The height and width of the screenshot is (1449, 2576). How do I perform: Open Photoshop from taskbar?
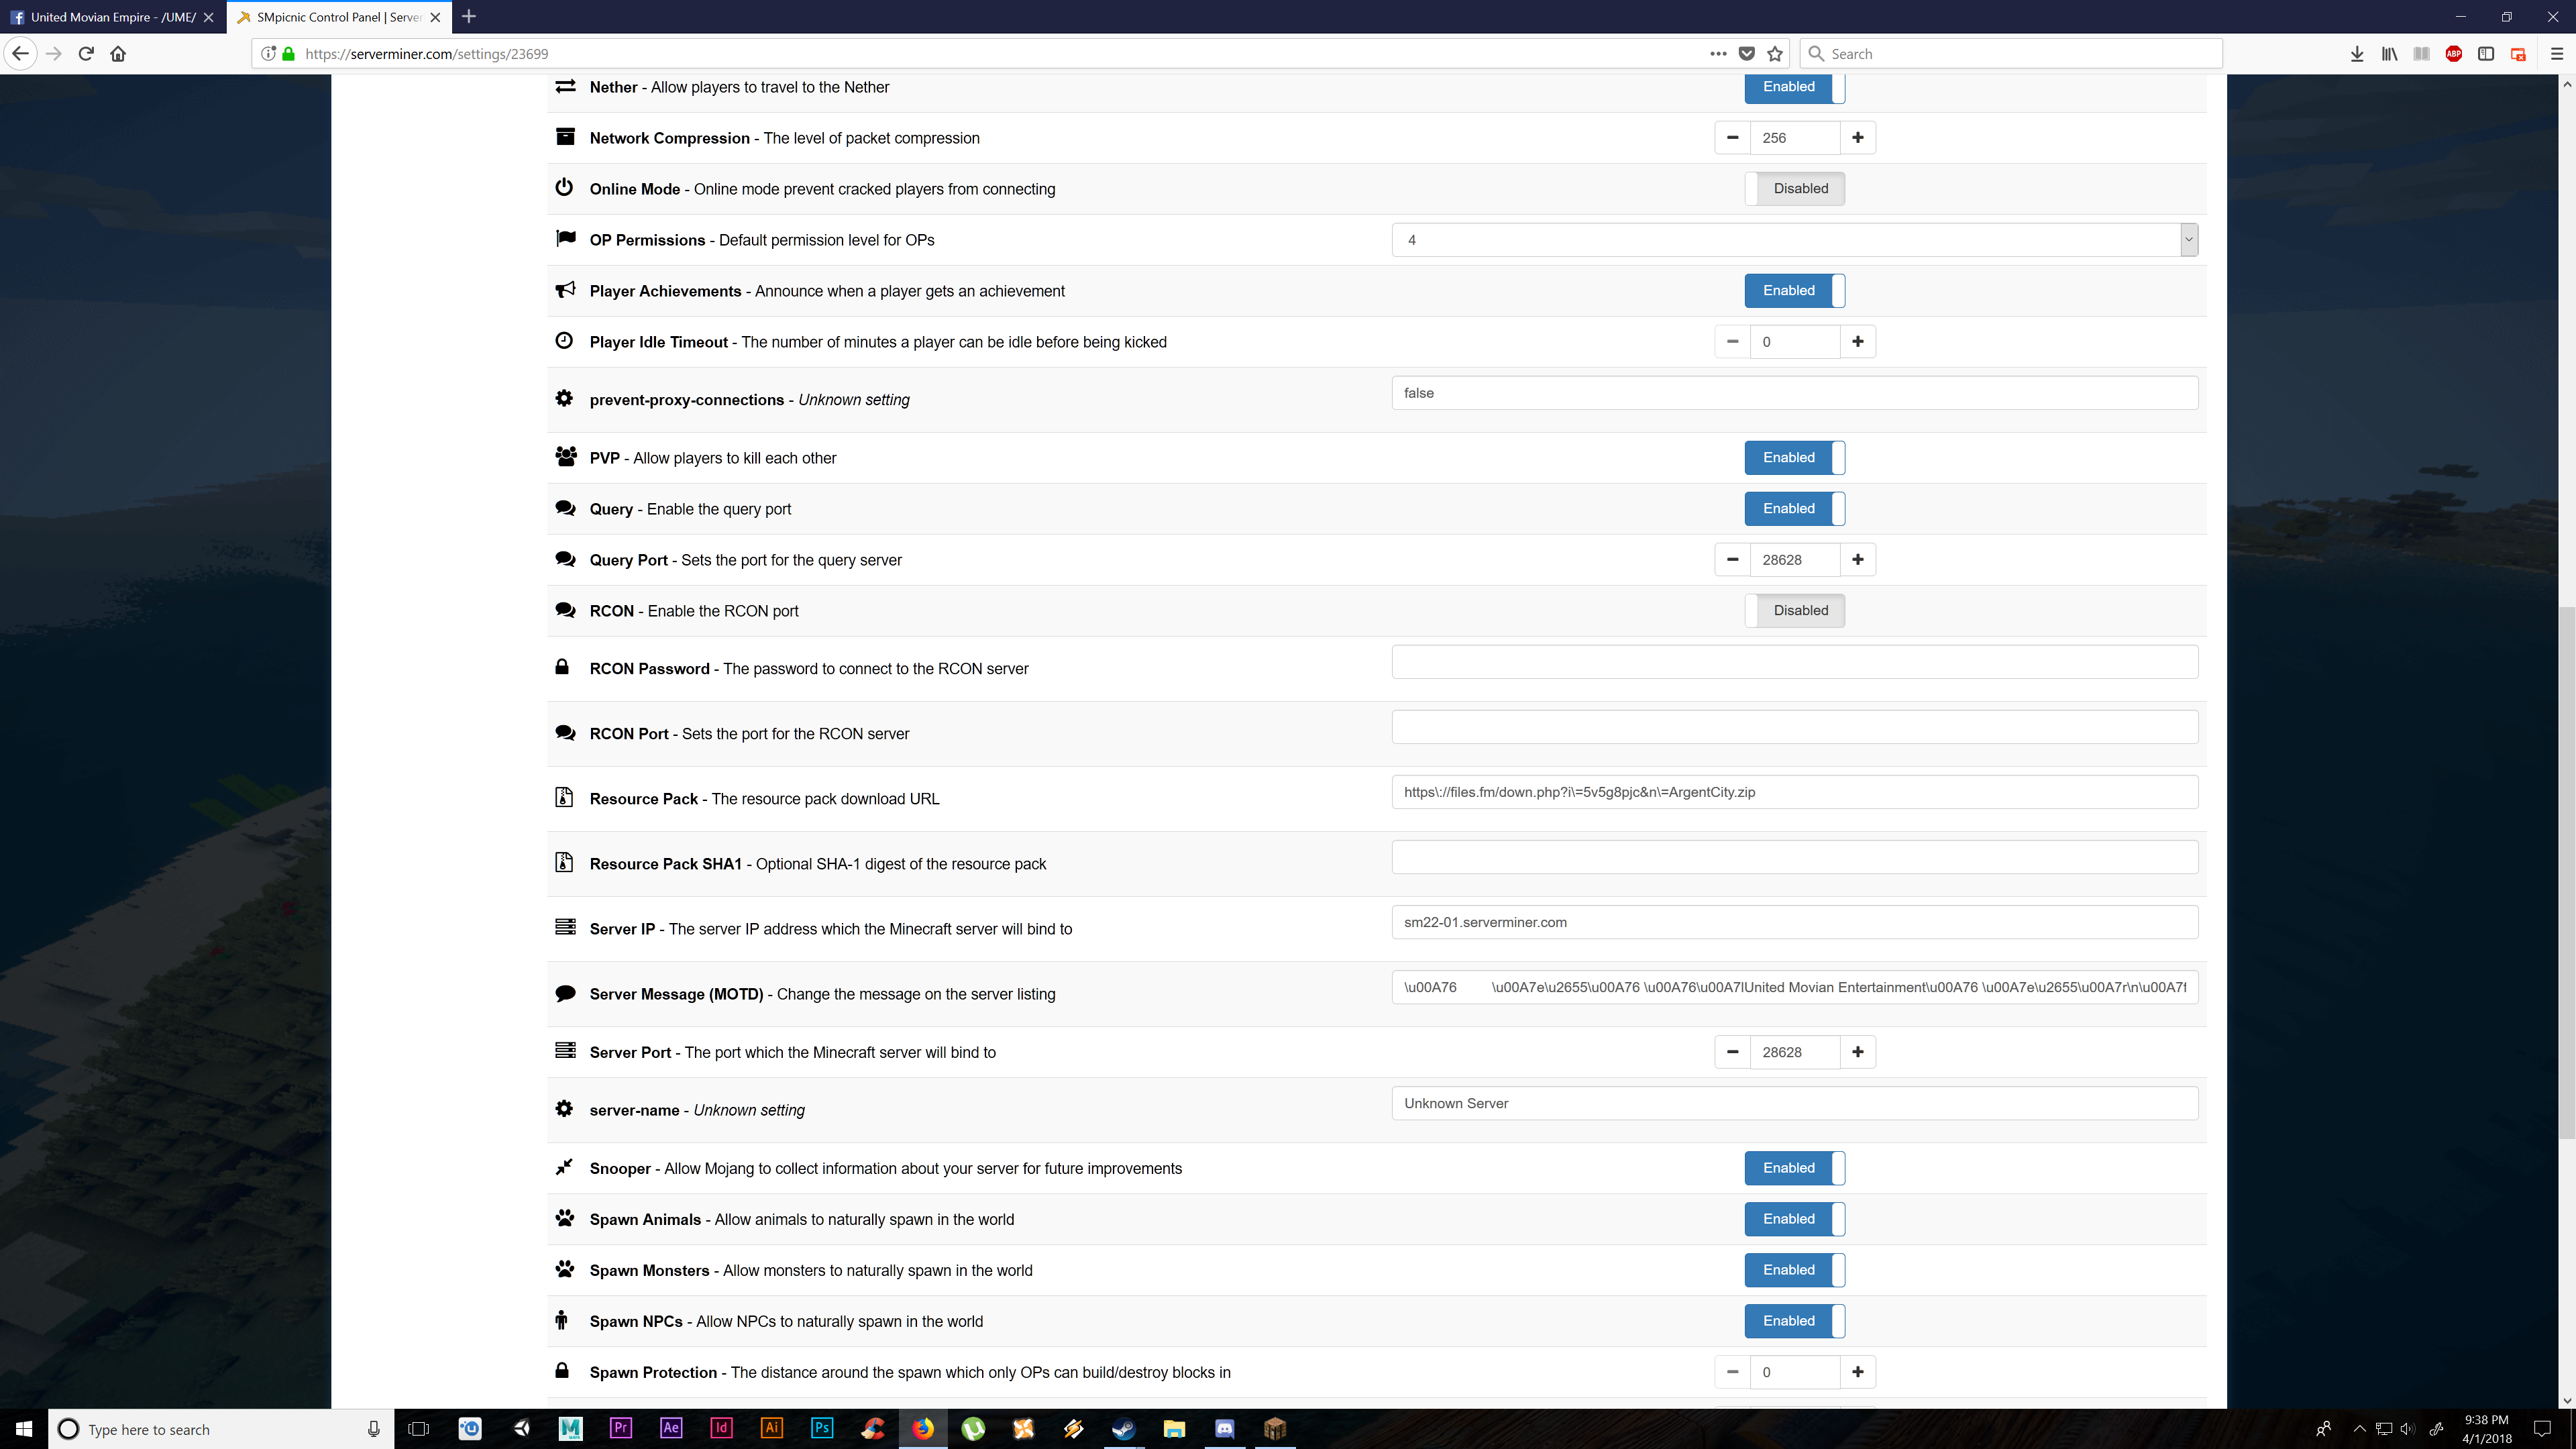pos(822,1428)
